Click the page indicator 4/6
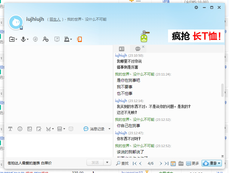 click(150, 163)
